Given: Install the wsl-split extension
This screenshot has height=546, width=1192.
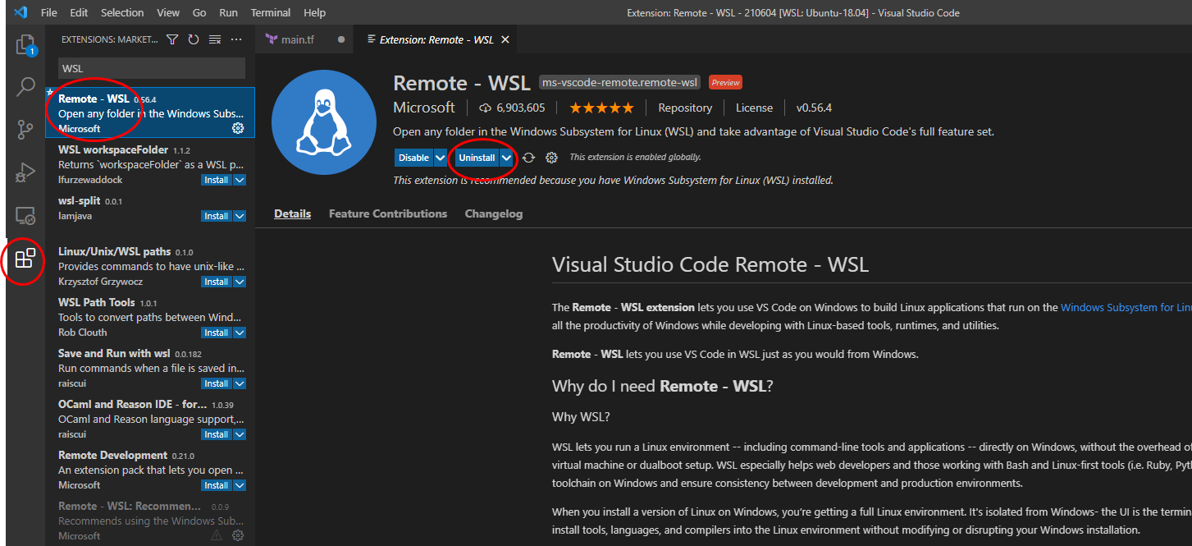Looking at the screenshot, I should coord(217,216).
